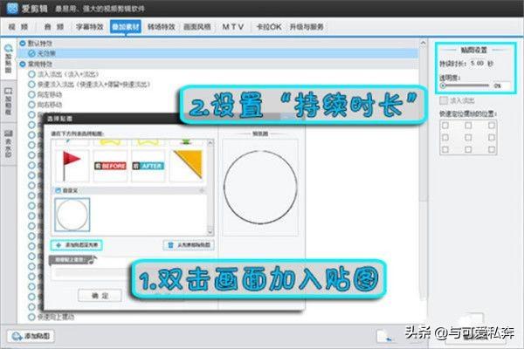Open the 去水印 side panel icon
The height and width of the screenshot is (349, 524).
[8, 144]
